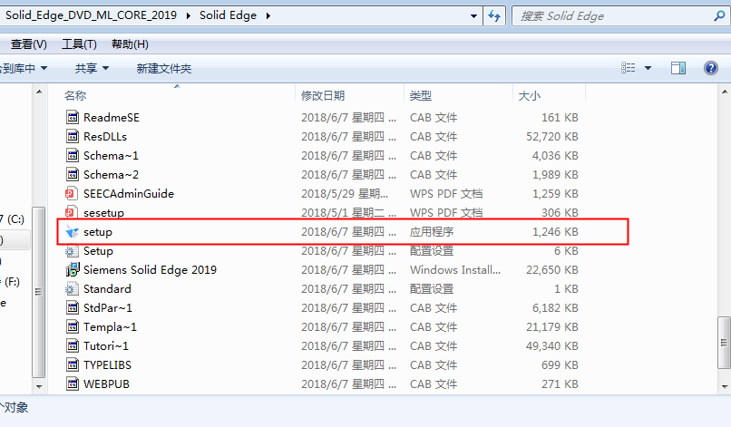This screenshot has height=427, width=731.
Task: Click the SEECAdminGuide PDF file icon
Action: click(73, 194)
